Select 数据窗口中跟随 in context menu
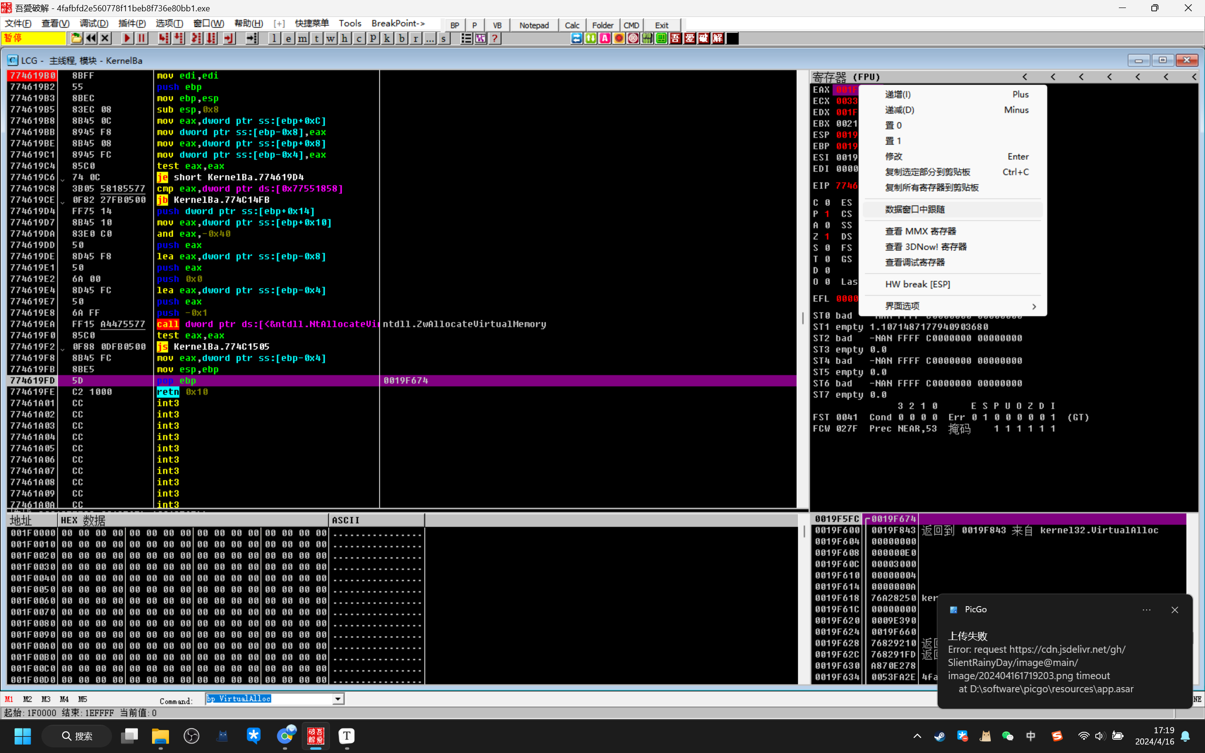Viewport: 1205px width, 753px height. tap(953, 209)
